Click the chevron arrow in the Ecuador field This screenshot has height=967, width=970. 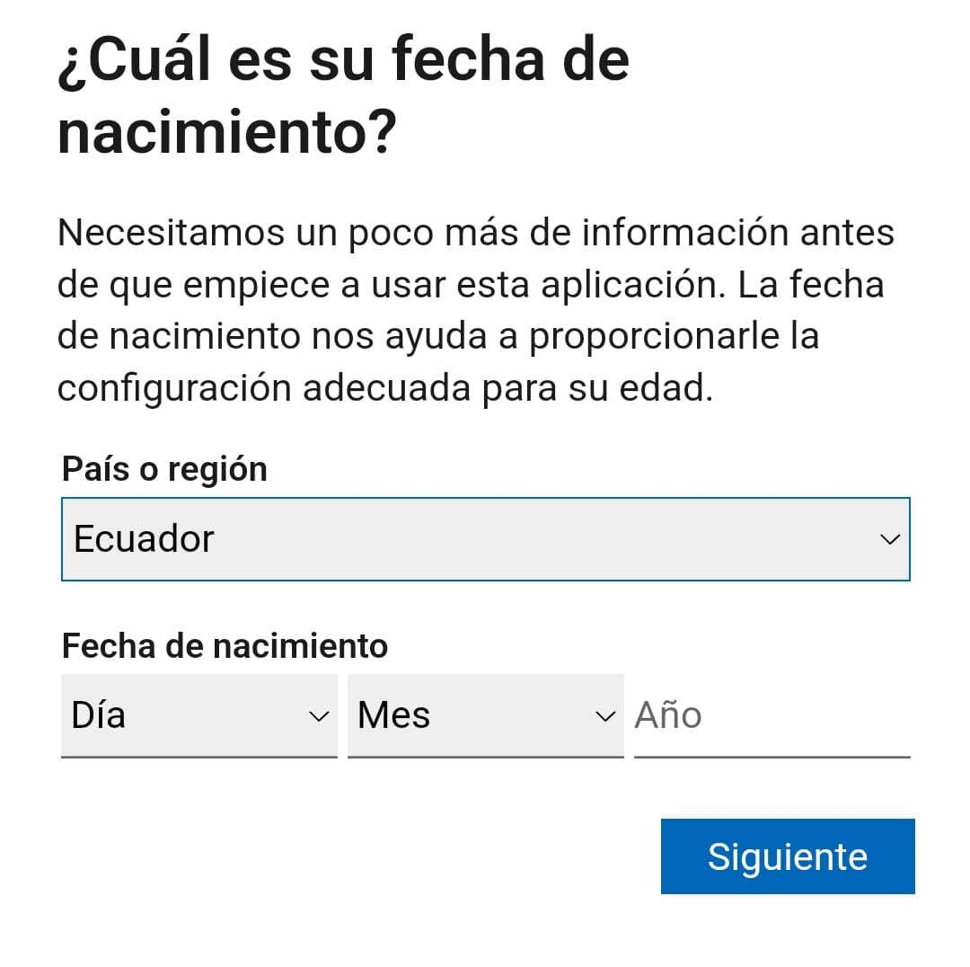pos(889,539)
